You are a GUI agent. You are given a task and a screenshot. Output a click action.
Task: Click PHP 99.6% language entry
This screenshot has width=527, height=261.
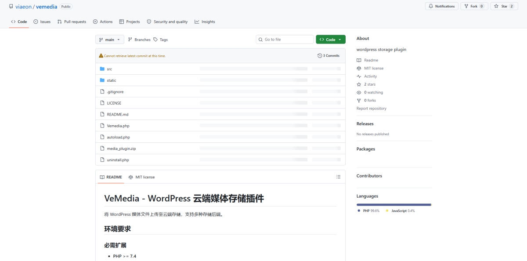pos(369,211)
